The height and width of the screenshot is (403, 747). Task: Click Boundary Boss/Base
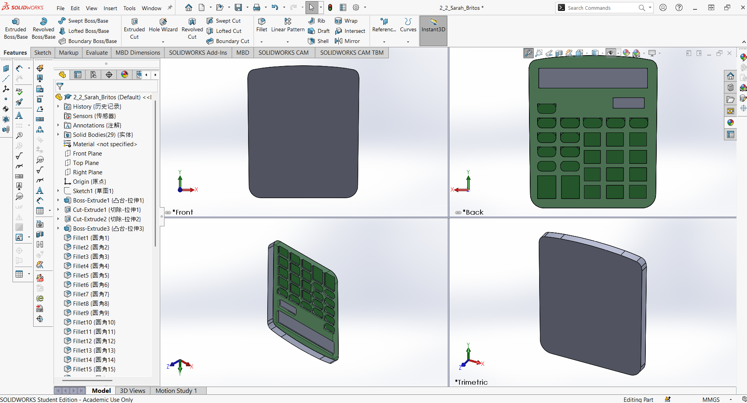pos(88,41)
